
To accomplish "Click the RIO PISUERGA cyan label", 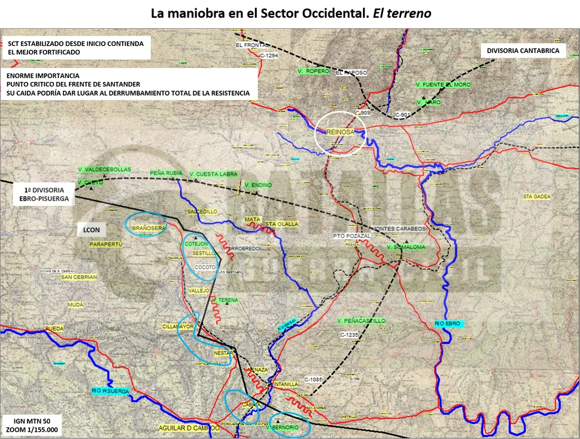I will pos(111,391).
